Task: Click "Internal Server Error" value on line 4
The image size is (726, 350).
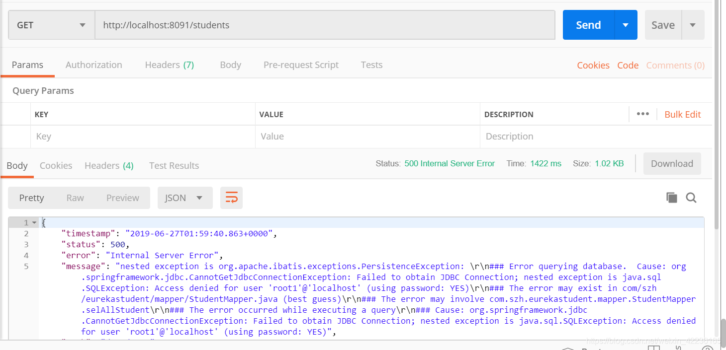Action: click(163, 255)
